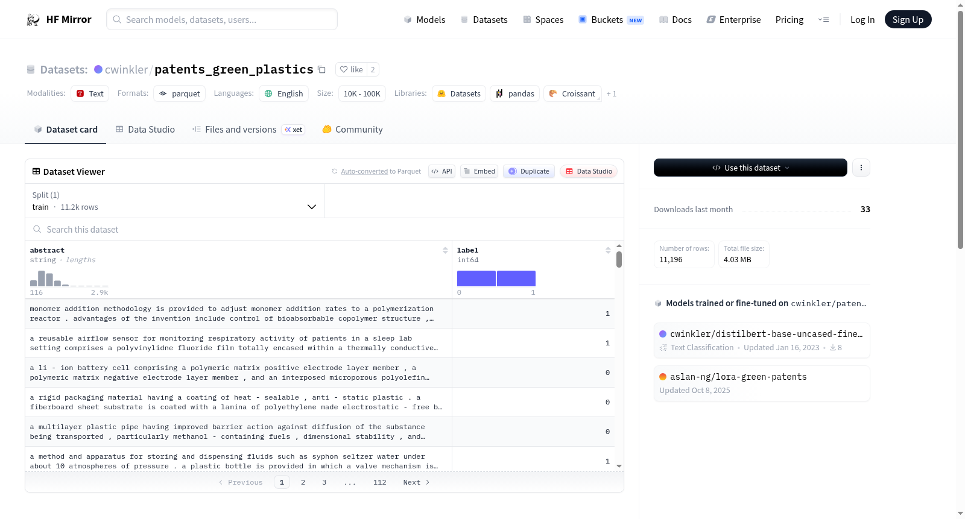The image size is (965, 519).
Task: Open the Community tab
Action: coord(353,130)
